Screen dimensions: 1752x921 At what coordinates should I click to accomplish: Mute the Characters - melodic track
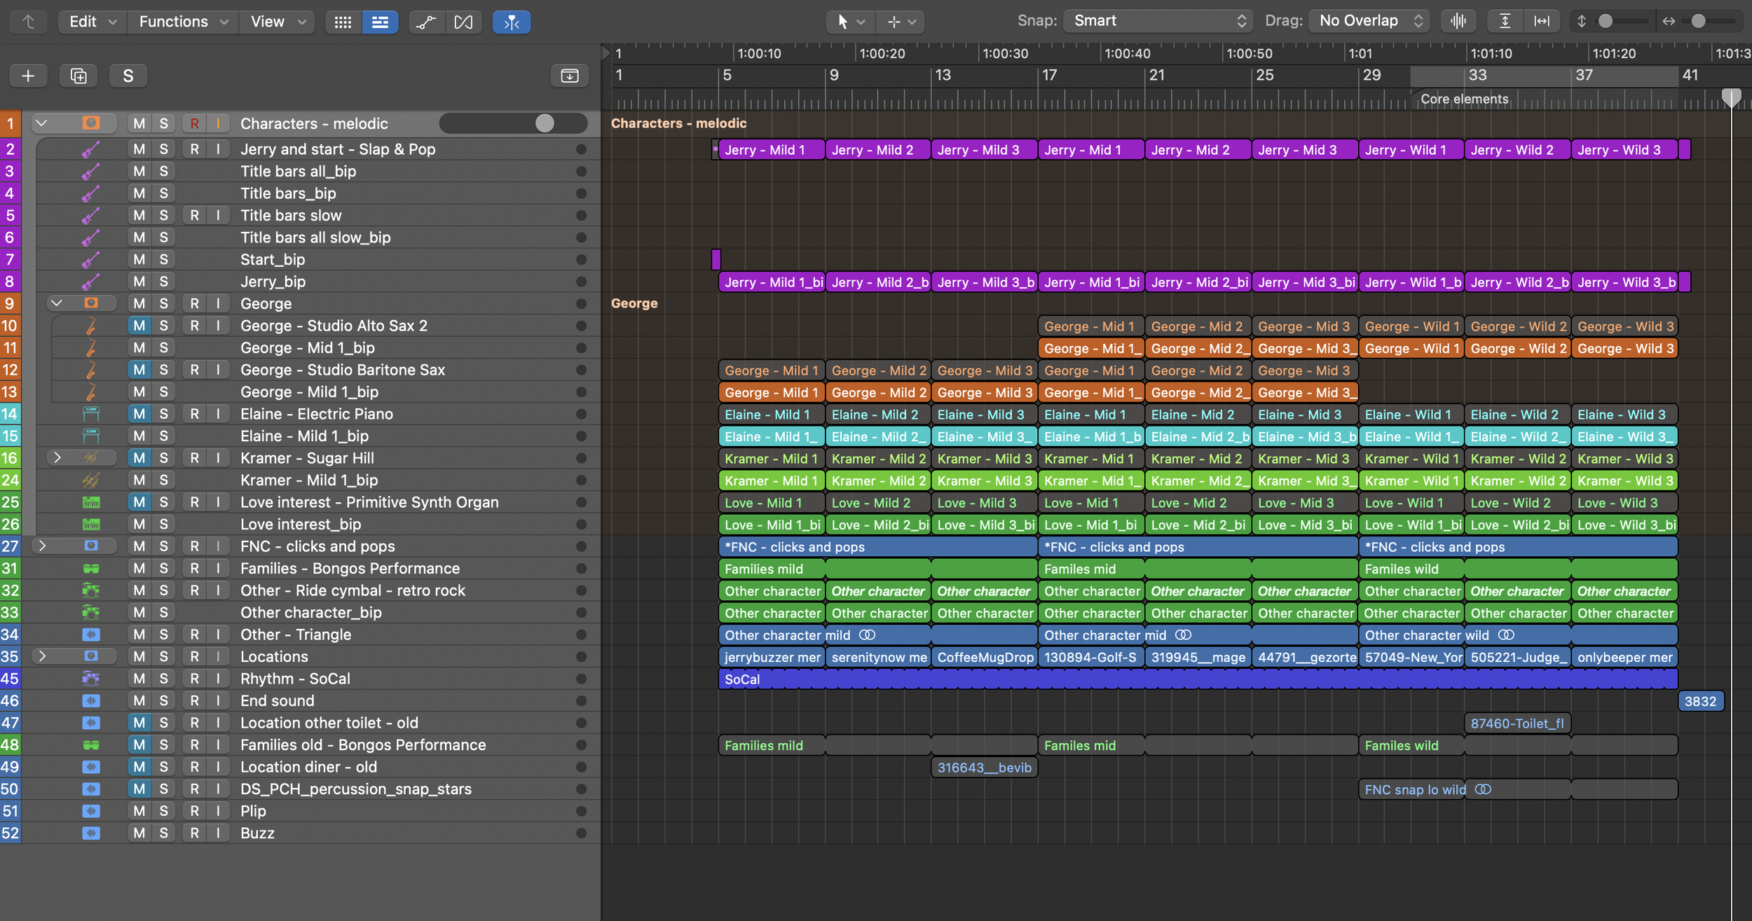pyautogui.click(x=139, y=123)
